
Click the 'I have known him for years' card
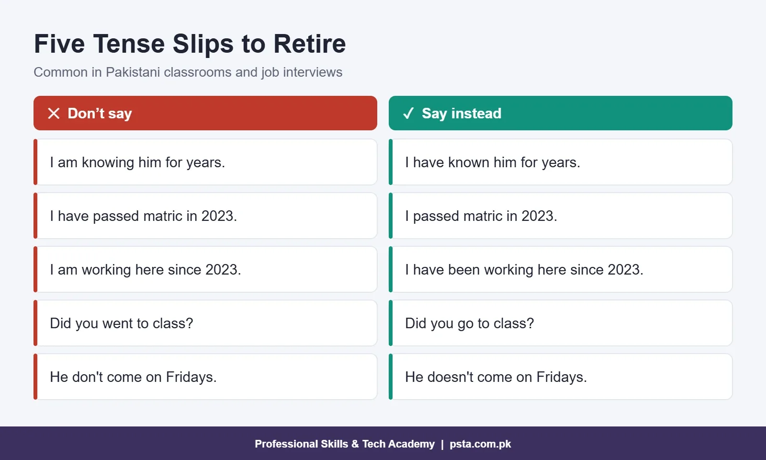click(561, 162)
